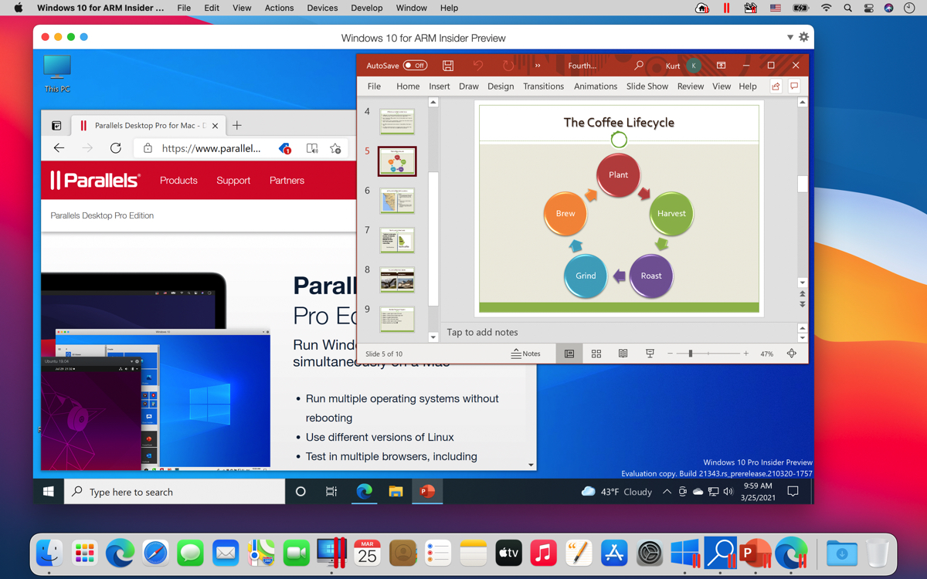This screenshot has width=927, height=579.
Task: Click the 47% zoom level
Action: click(766, 354)
